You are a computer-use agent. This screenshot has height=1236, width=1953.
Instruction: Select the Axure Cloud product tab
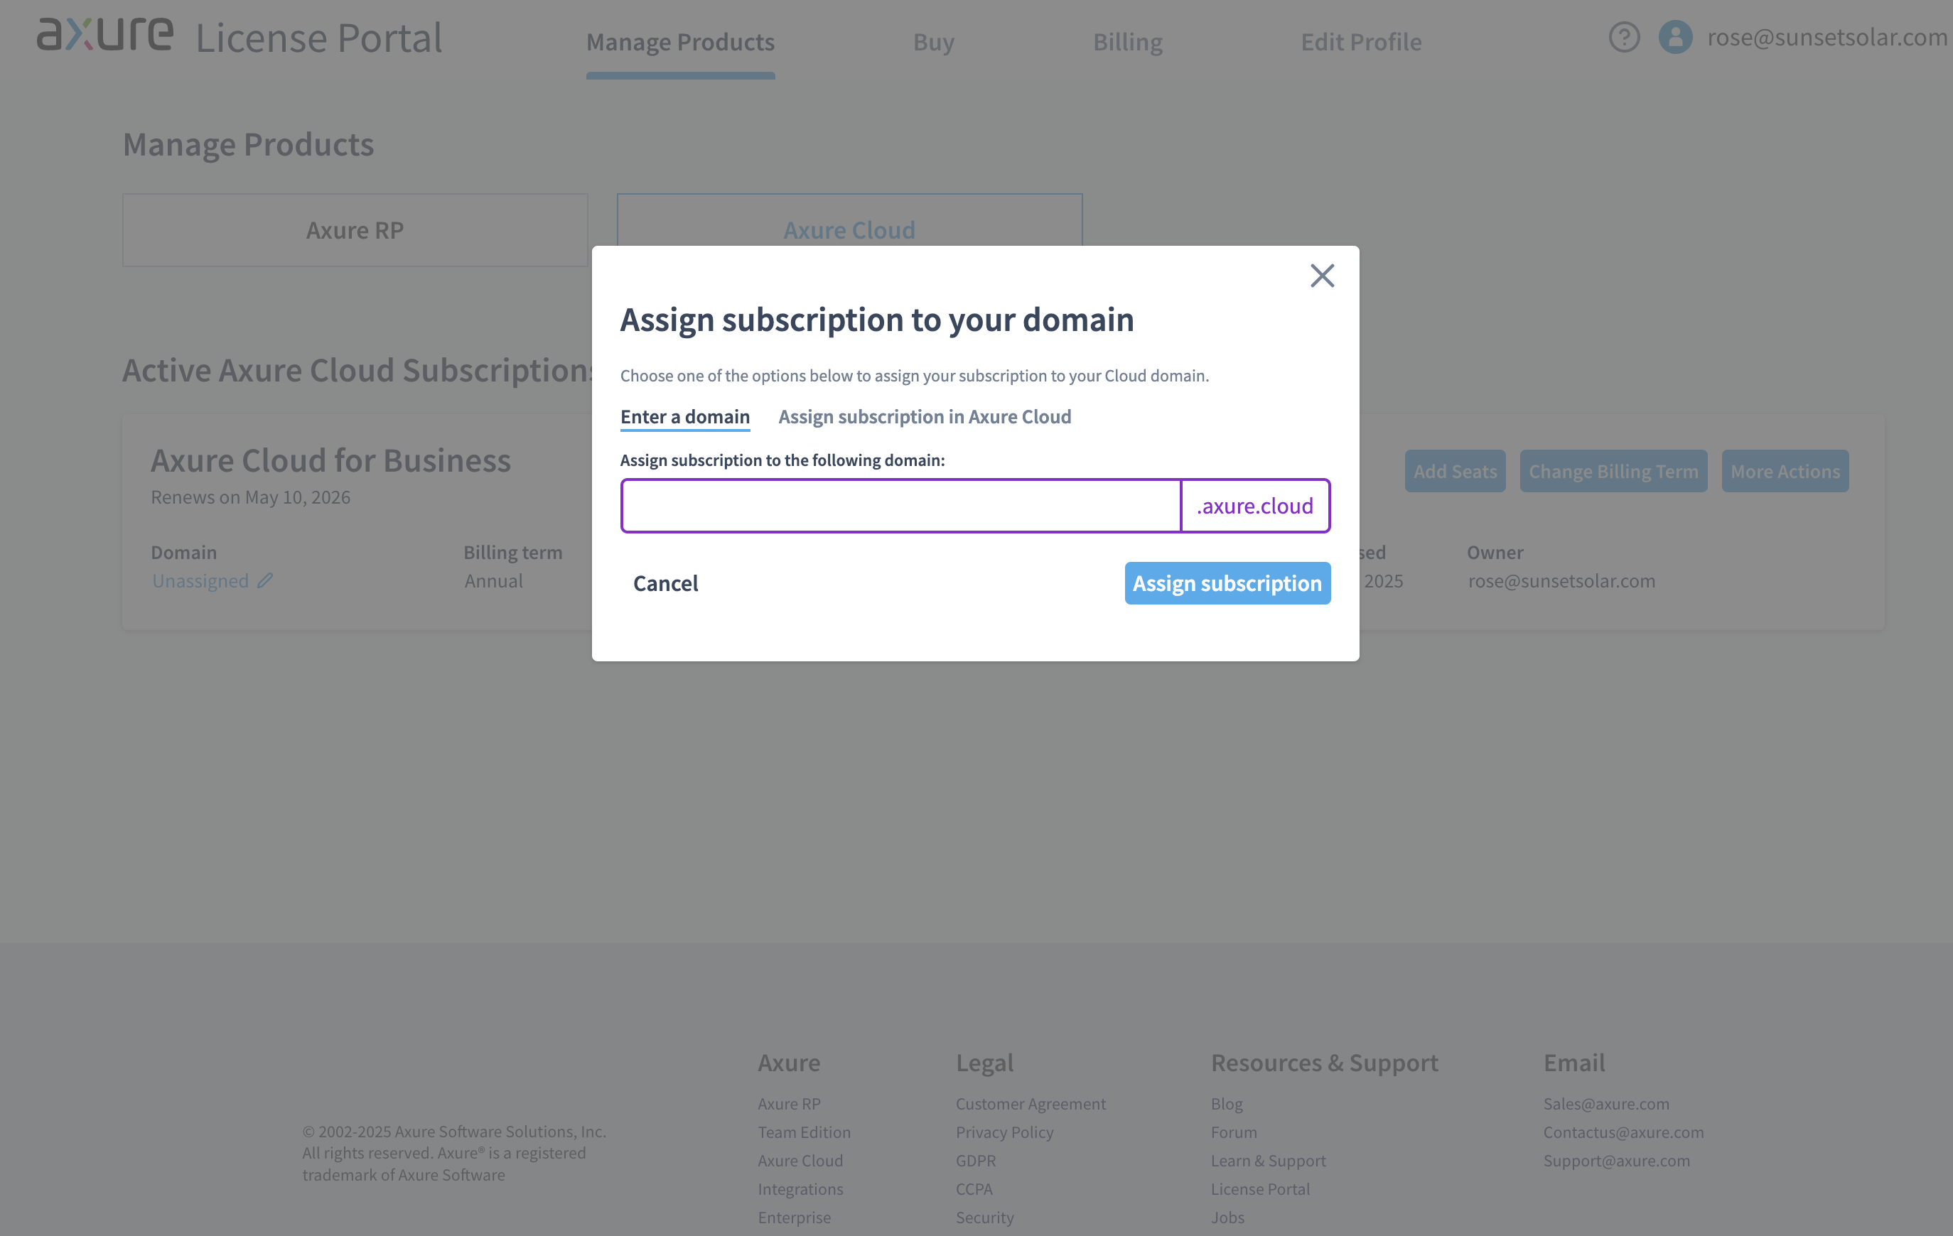[849, 220]
